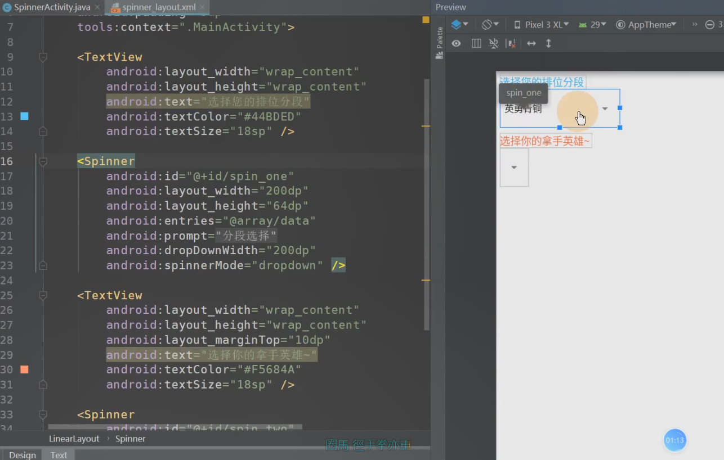724x460 pixels.
Task: Open the screen orientation dropdown
Action: click(x=490, y=25)
